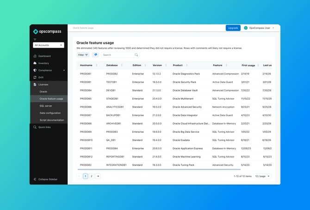
Task: Sort by Edition column arrows
Action: (x=145, y=65)
